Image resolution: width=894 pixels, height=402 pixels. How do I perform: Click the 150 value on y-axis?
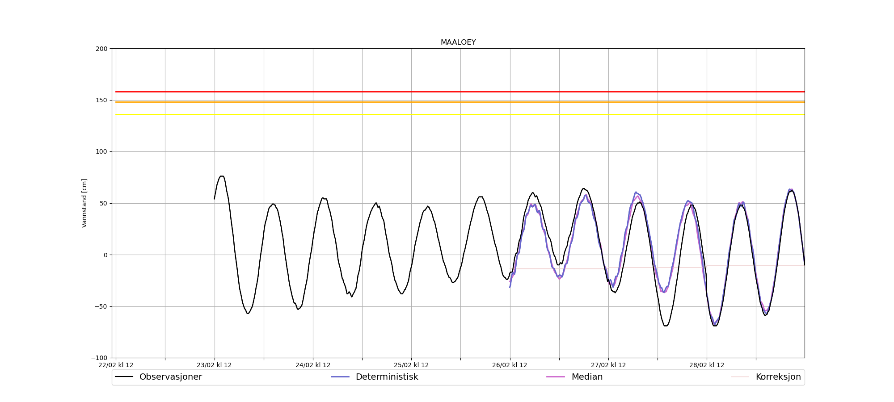click(102, 100)
